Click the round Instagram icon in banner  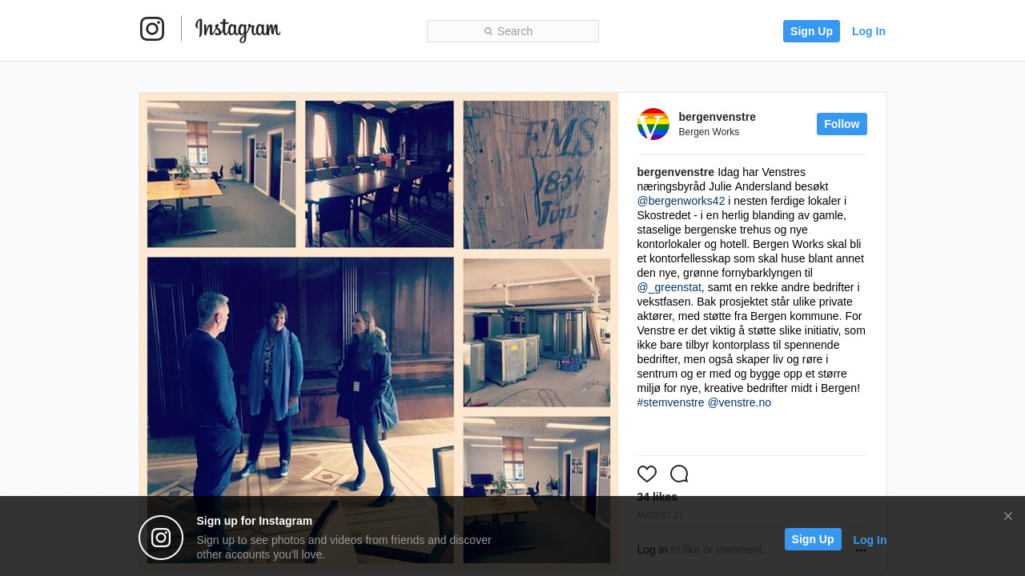pos(161,538)
